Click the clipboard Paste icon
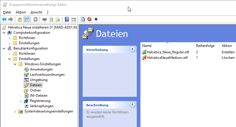 pyautogui.click(x=36, y=20)
